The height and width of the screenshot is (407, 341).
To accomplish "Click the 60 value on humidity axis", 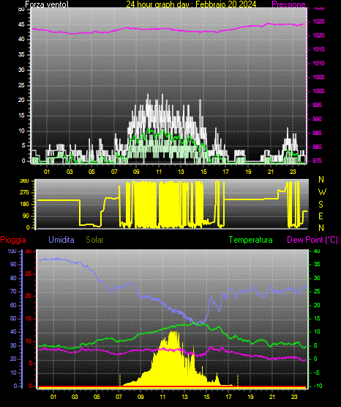I will pos(13,305).
